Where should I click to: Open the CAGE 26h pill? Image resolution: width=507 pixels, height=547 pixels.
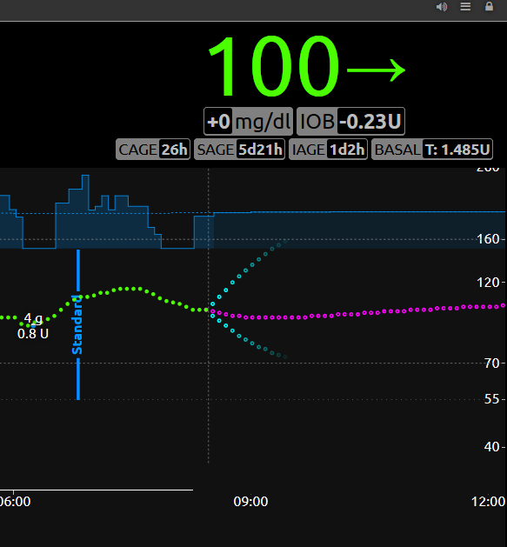(x=153, y=150)
